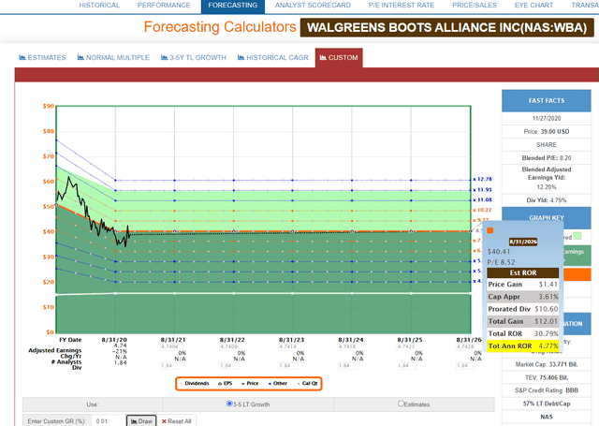Click the Div Yld 4.79% fact

(547, 200)
